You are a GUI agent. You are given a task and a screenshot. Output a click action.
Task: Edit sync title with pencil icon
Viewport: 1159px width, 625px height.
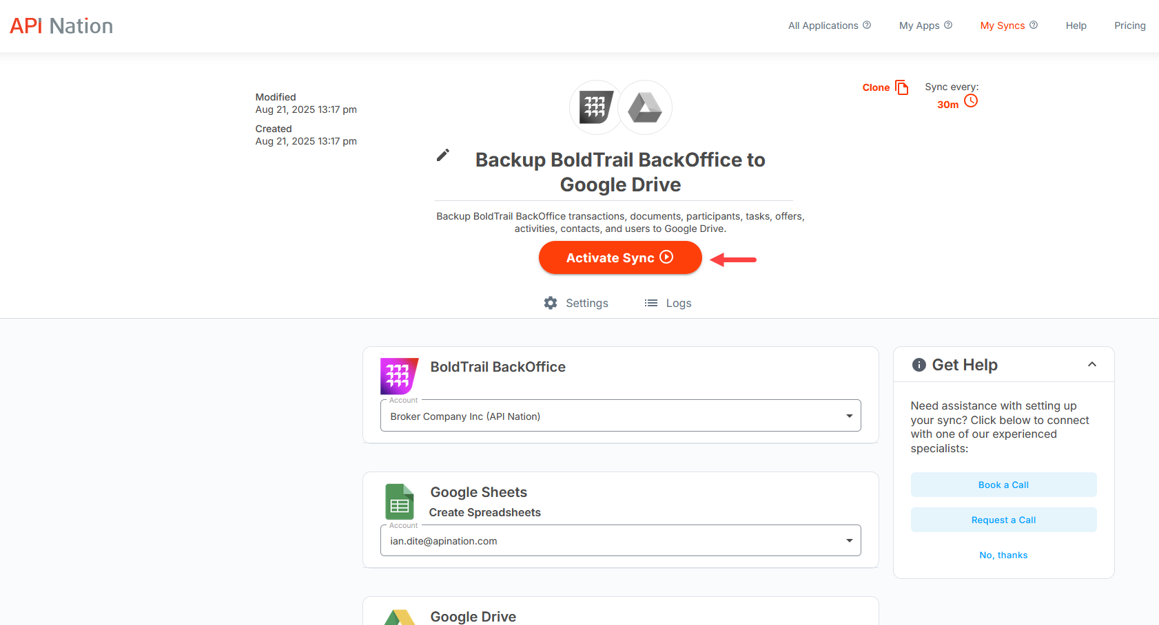pos(443,155)
